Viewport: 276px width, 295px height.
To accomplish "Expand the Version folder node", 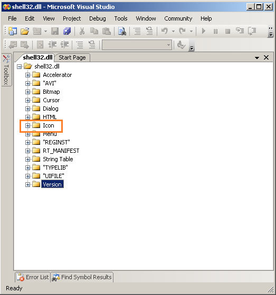I will point(28,184).
